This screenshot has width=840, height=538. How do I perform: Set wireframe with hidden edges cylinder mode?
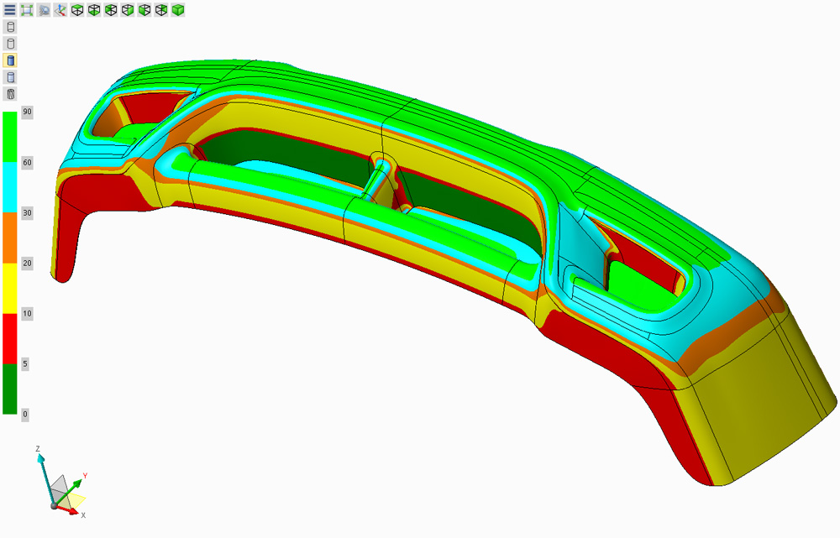click(9, 27)
